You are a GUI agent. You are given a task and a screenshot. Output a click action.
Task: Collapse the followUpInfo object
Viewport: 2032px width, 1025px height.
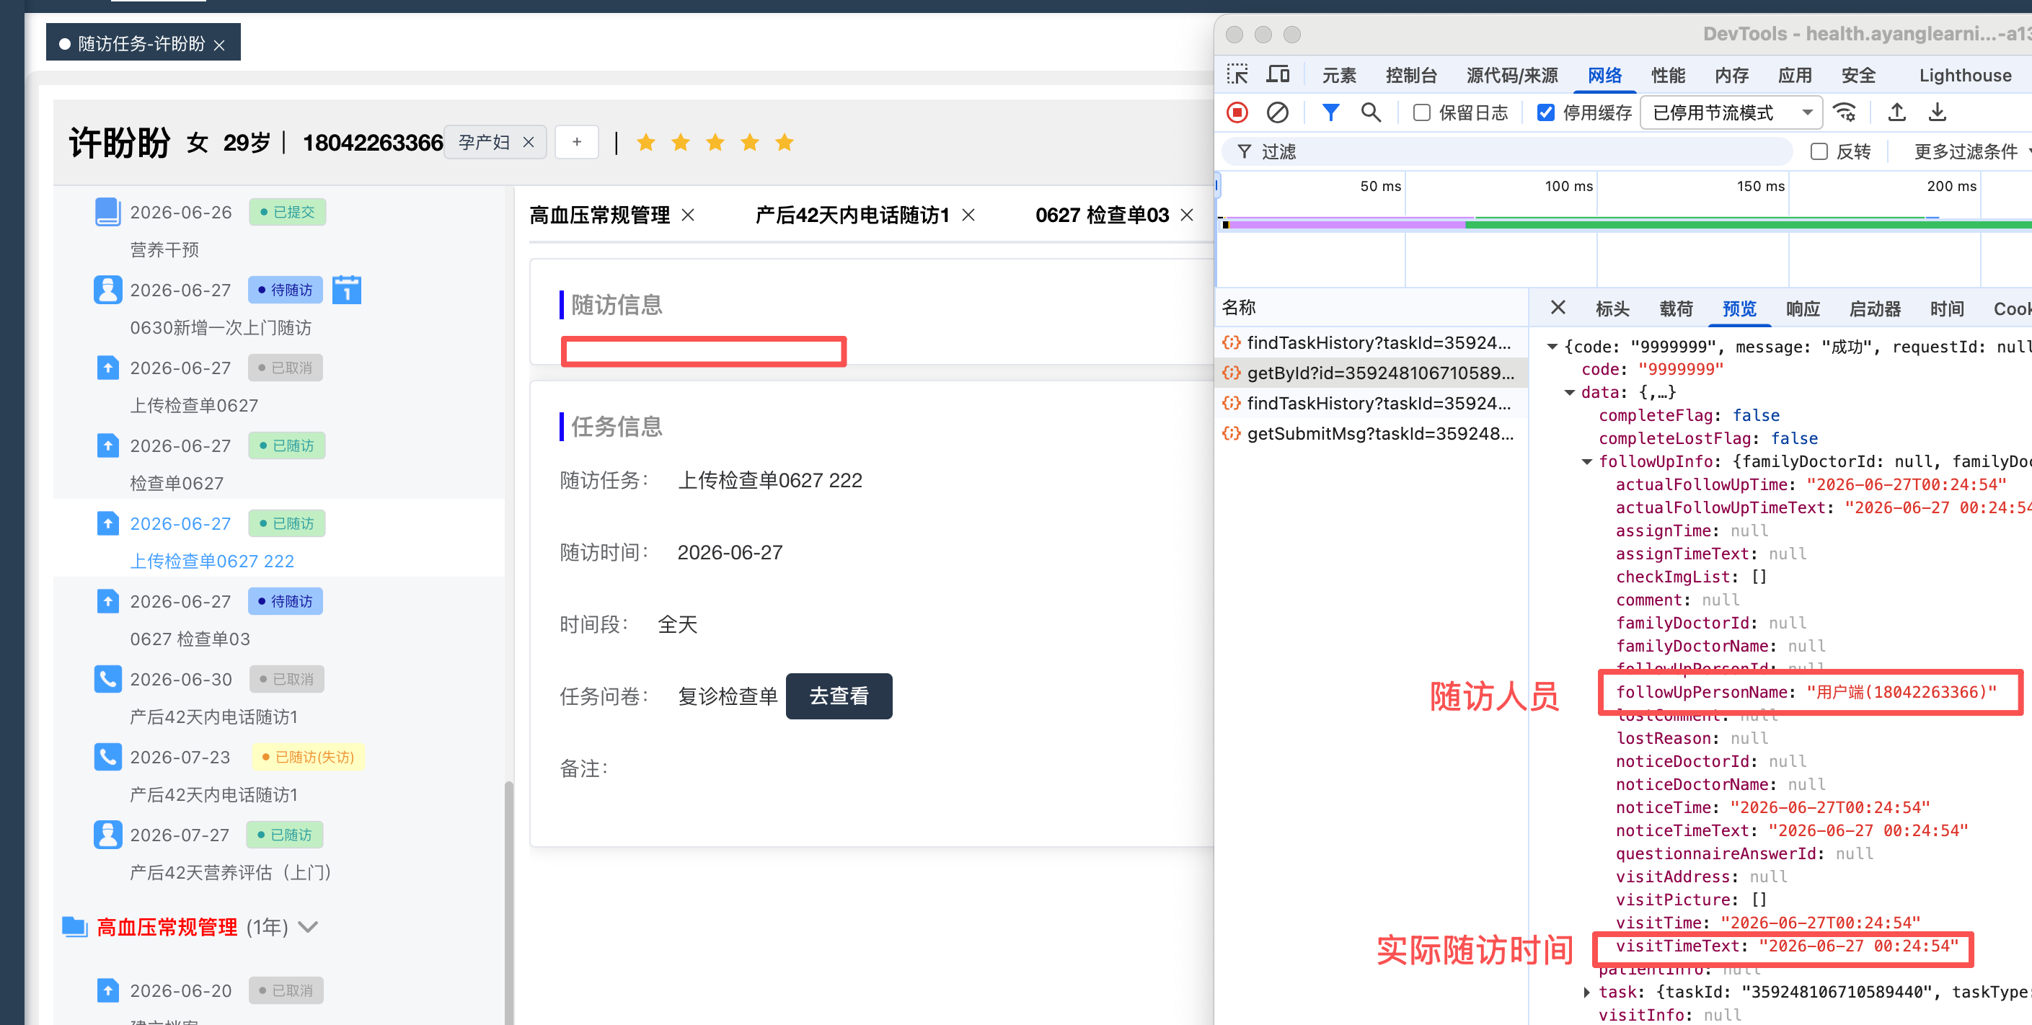click(1586, 461)
